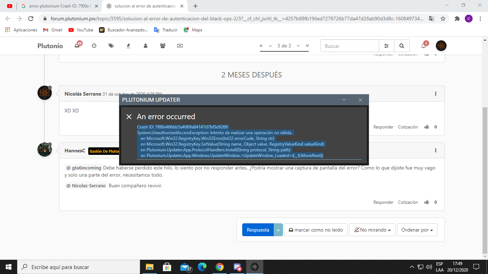Screen dimensions: 488x274
Task: Click the Buscar search field
Action: click(350, 46)
